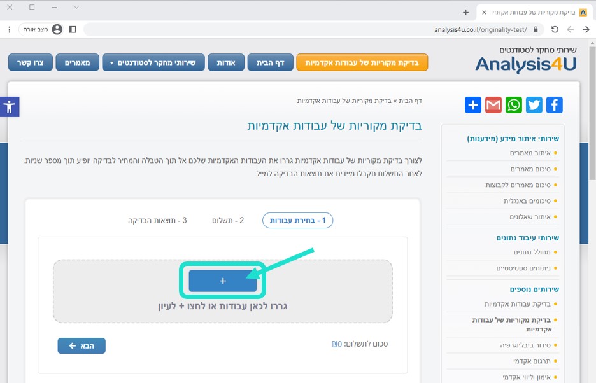
Task: Open a new browser tab
Action: coord(465,13)
